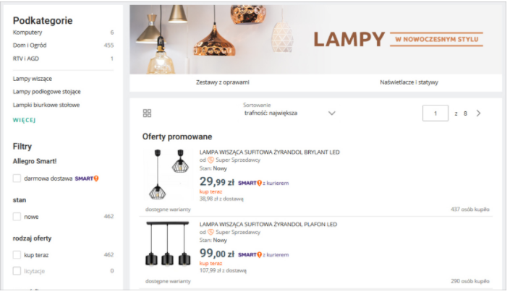
Task: Open the Żyrandol Brylant LED listing title
Action: pyautogui.click(x=269, y=152)
